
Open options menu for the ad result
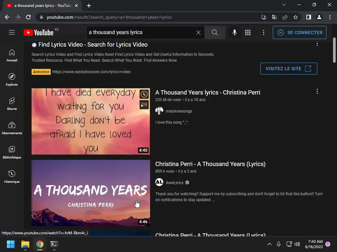pyautogui.click(x=317, y=44)
